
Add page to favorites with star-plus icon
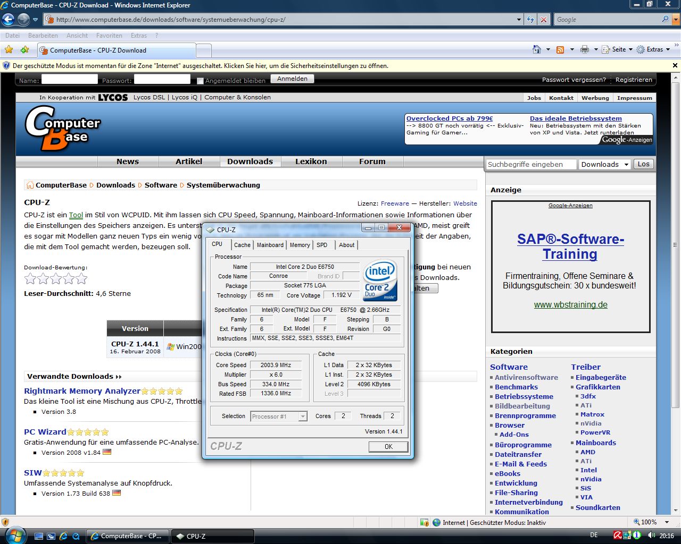pos(25,49)
